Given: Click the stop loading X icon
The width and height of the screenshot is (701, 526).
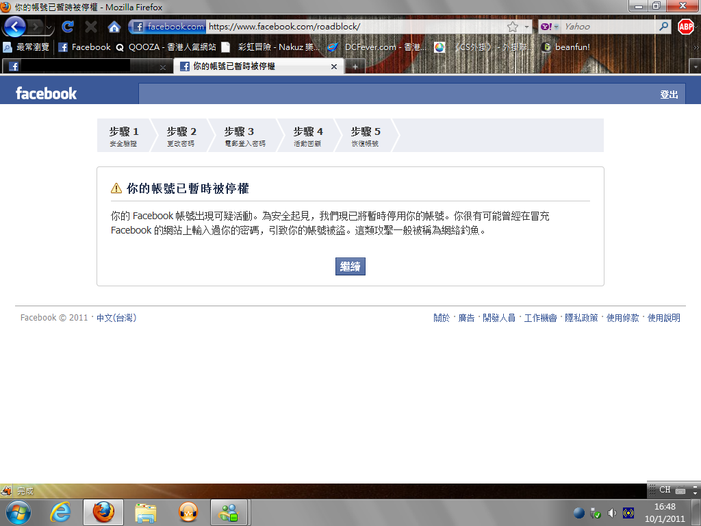Looking at the screenshot, I should [91, 27].
